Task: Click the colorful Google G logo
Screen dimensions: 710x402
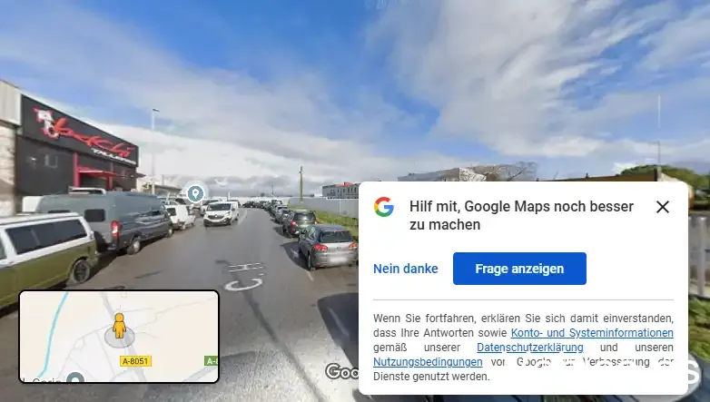Action: pos(383,207)
